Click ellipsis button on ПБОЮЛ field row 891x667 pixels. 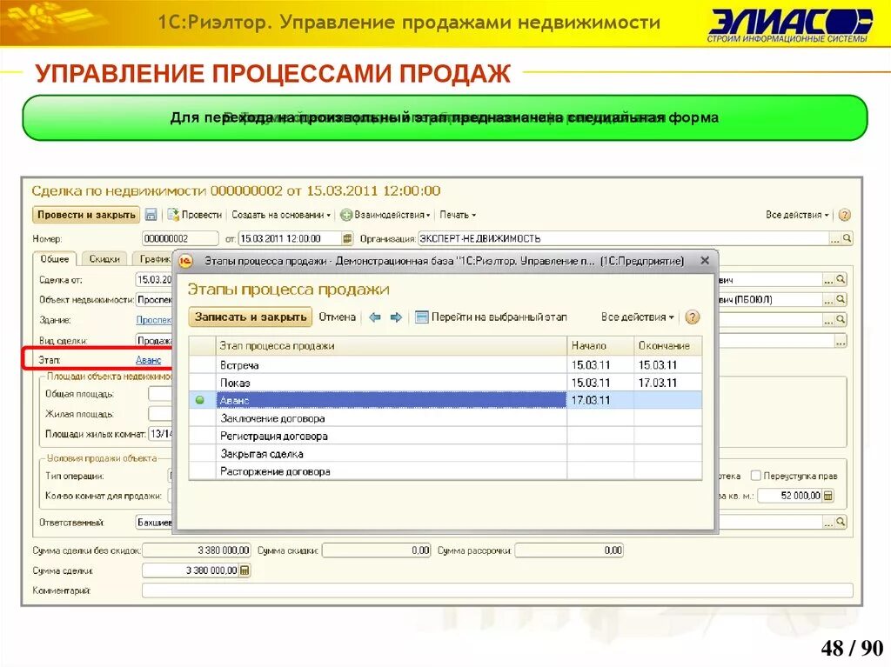pos(828,299)
